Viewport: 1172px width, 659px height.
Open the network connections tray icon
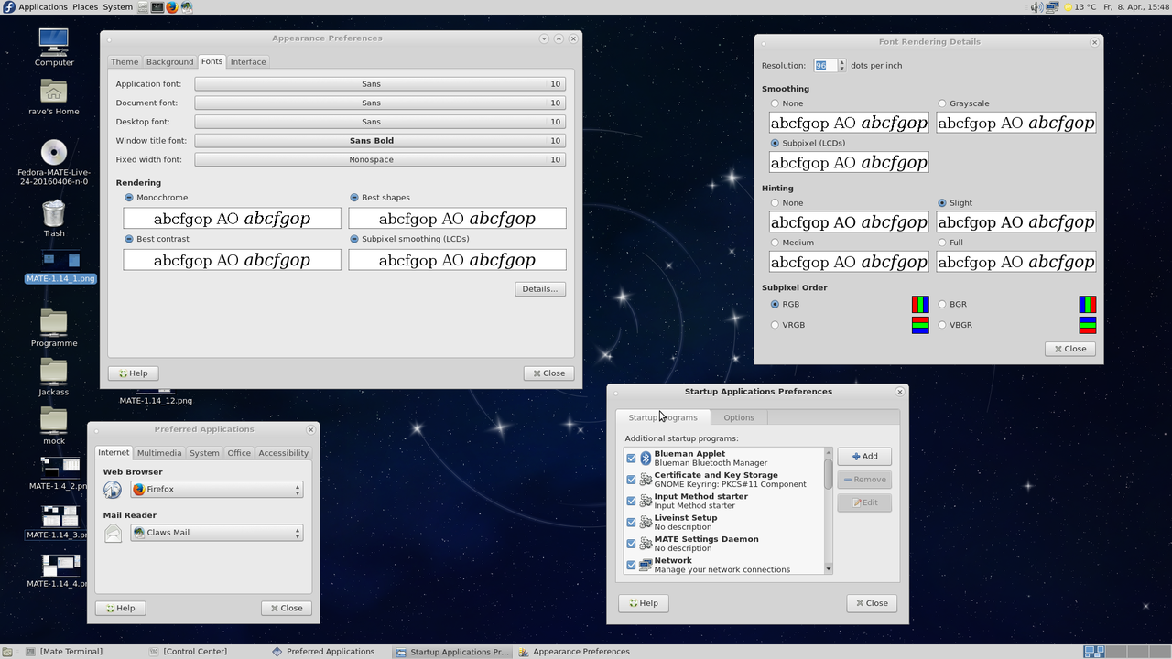pyautogui.click(x=1052, y=7)
